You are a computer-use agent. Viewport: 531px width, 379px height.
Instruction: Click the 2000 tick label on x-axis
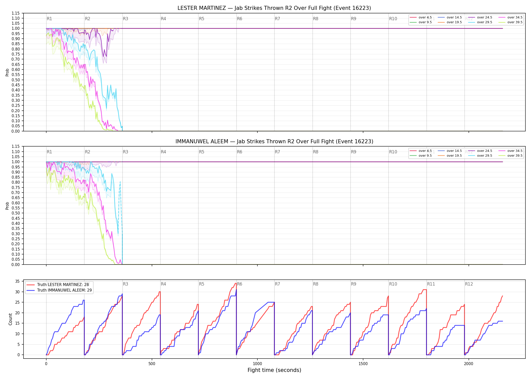[469, 364]
